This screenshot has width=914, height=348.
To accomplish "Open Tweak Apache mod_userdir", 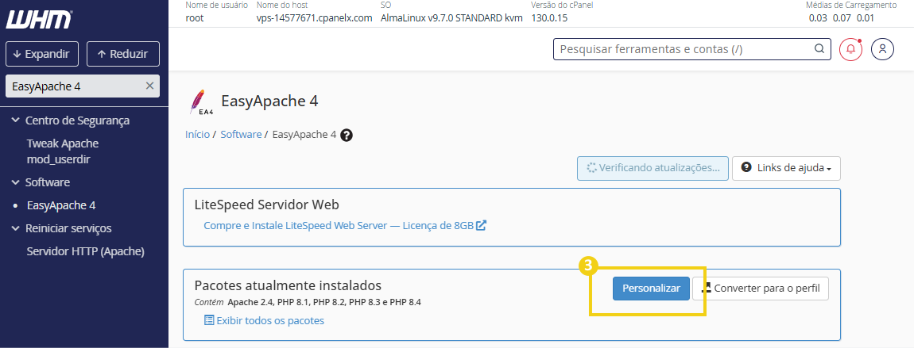I will click(63, 151).
